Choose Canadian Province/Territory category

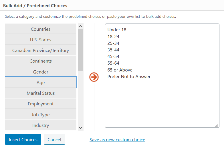click(41, 51)
